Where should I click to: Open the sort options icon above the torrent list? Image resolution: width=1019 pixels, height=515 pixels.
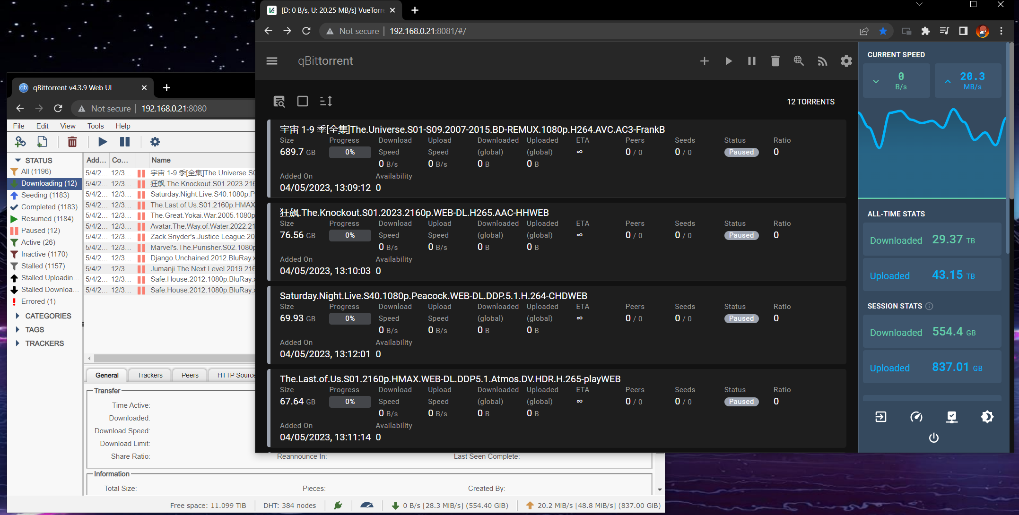[x=326, y=101]
